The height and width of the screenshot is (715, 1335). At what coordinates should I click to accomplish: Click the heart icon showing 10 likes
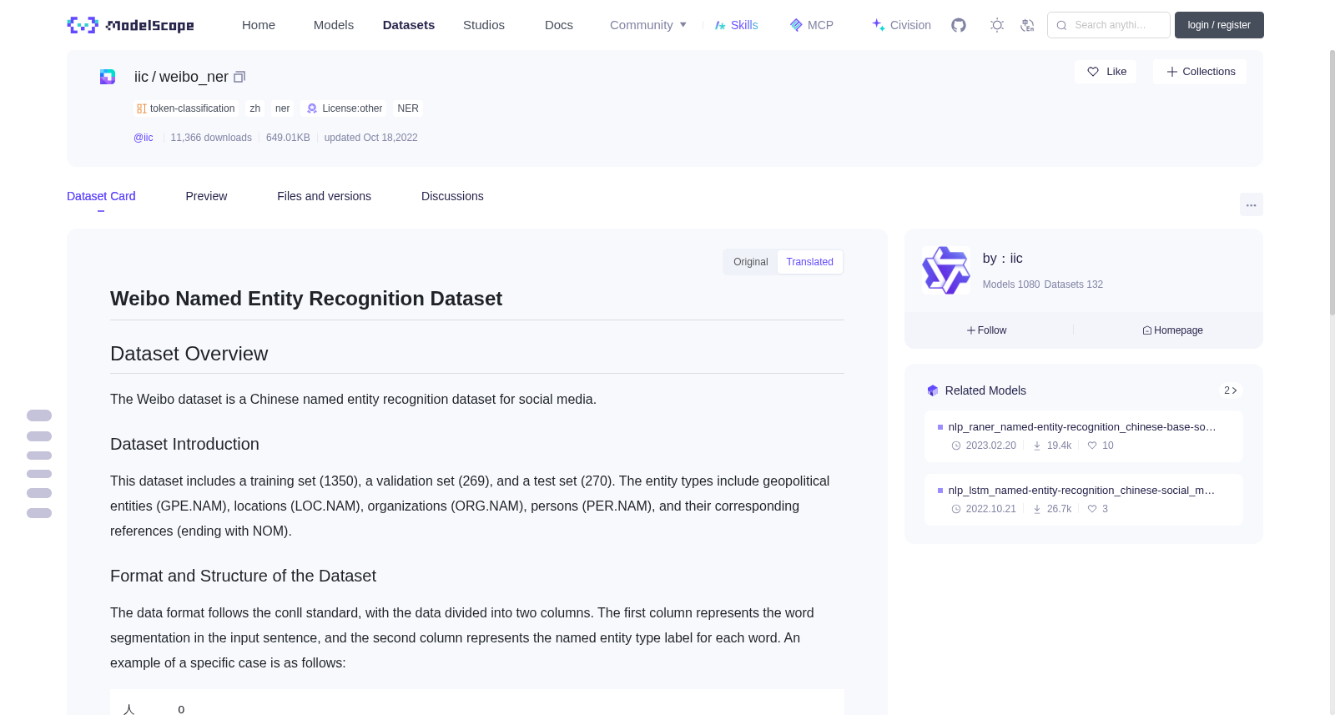[1092, 446]
